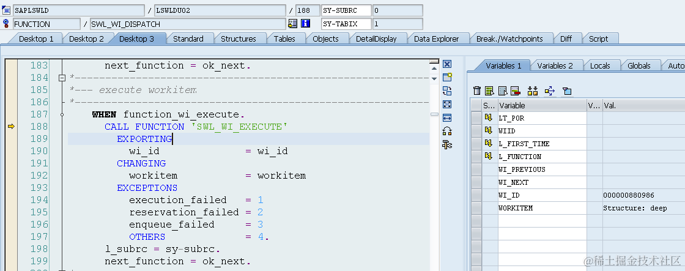
Task: Click the LSWLDU02 include field
Action: 220,10
